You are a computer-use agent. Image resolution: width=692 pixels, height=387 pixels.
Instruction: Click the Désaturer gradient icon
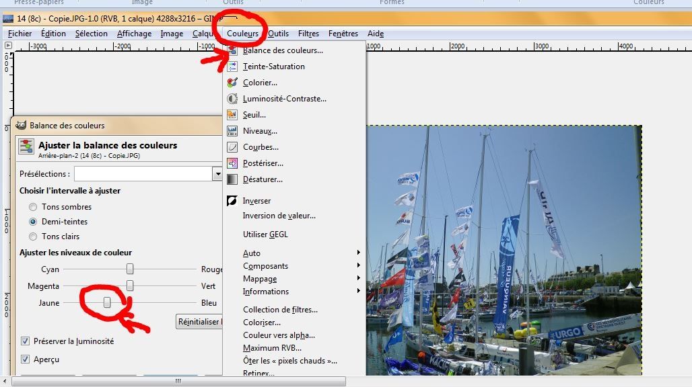point(232,179)
